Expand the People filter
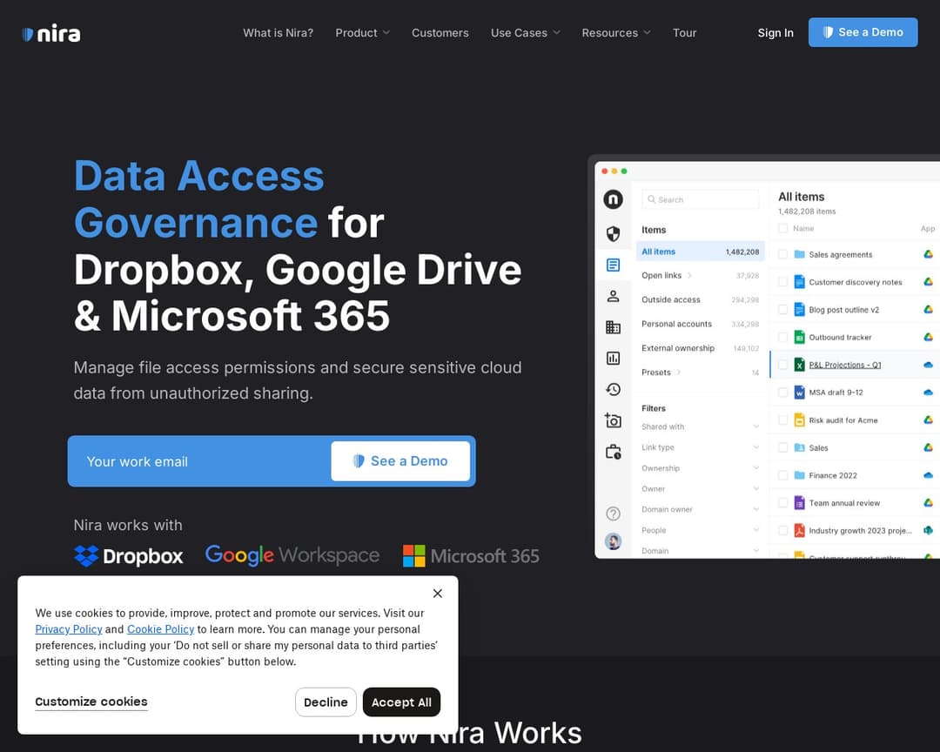Screen dimensions: 940x752 (x=700, y=530)
